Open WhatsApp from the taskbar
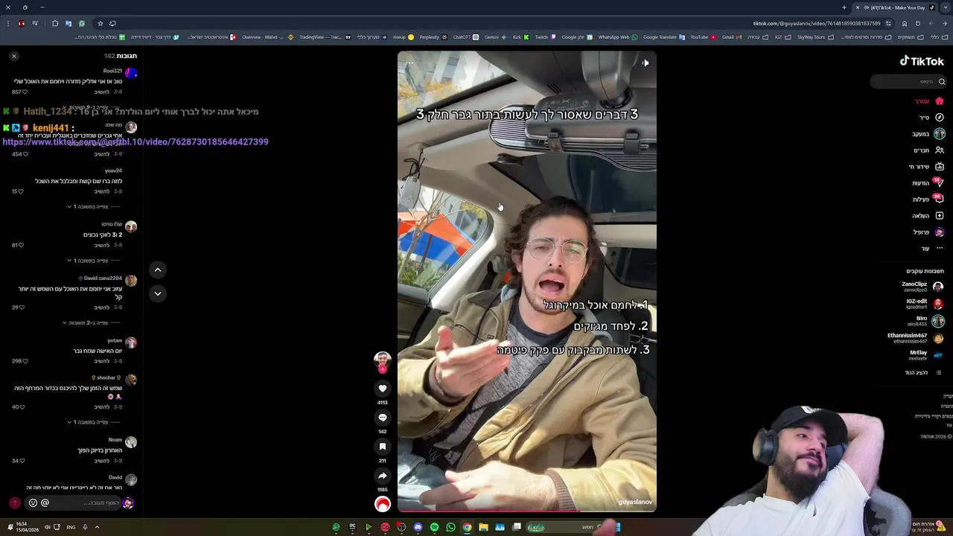Image resolution: width=953 pixels, height=536 pixels. [x=450, y=527]
